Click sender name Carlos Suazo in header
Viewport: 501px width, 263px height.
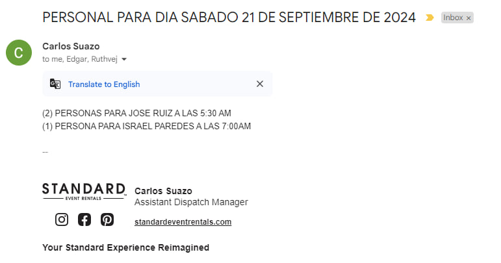(x=71, y=46)
